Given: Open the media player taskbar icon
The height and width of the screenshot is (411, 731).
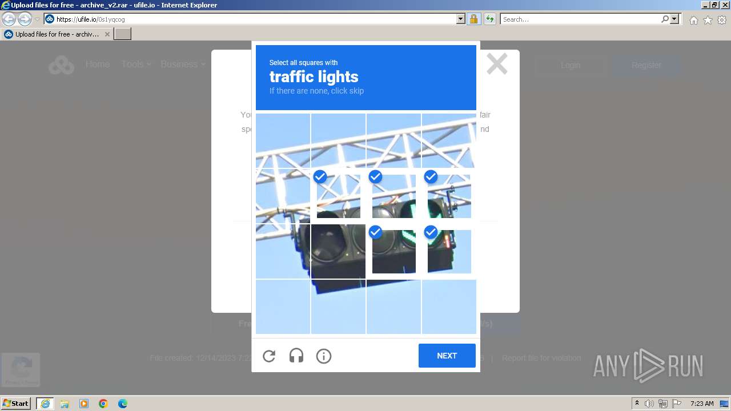Looking at the screenshot, I should [84, 404].
